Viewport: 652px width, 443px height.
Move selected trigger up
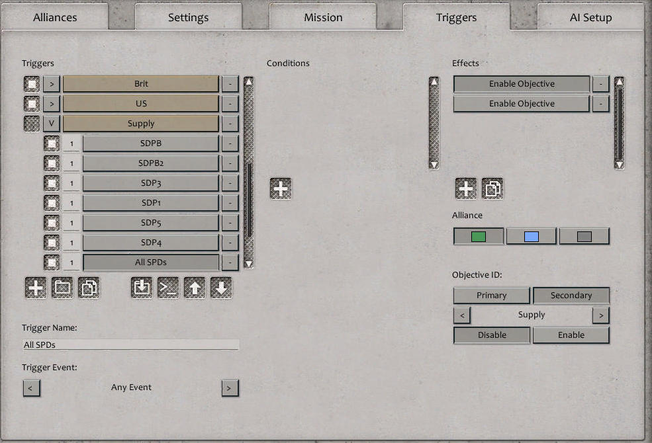(x=195, y=288)
